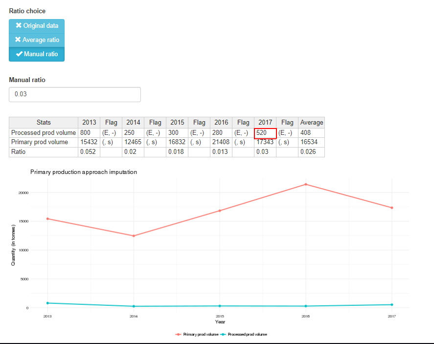The image size is (434, 344).
Task: Click the 2015 column header in the table
Action: 177,123
